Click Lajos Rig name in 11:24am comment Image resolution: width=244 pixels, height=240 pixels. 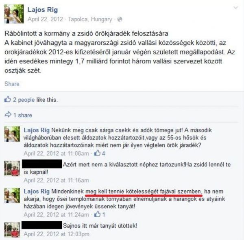[37, 192]
